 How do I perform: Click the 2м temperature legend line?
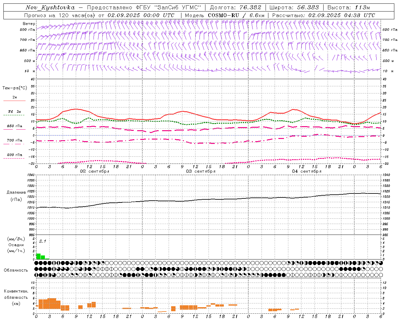14,101
